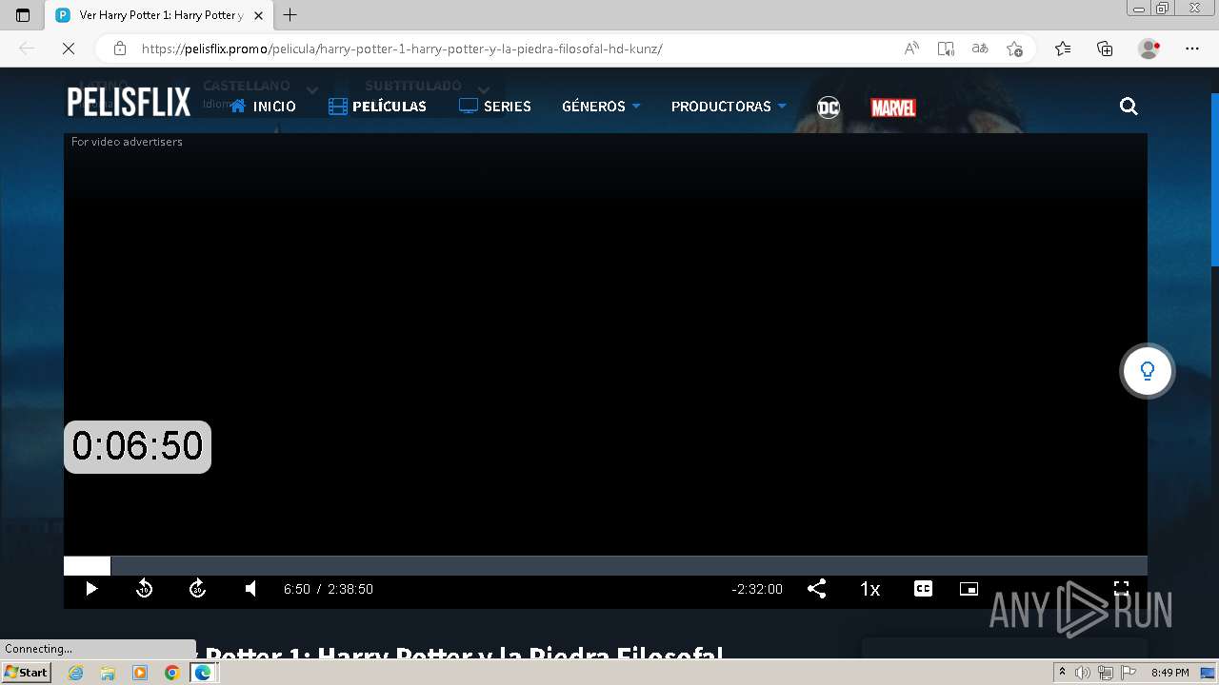The image size is (1219, 685).
Task: Open the For video advertisers link
Action: click(127, 142)
